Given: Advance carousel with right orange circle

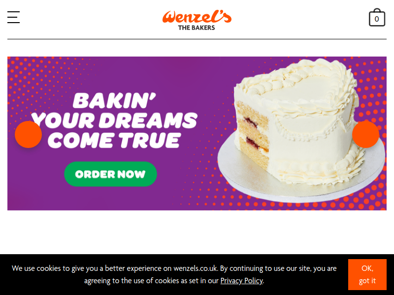Looking at the screenshot, I should (x=365, y=134).
